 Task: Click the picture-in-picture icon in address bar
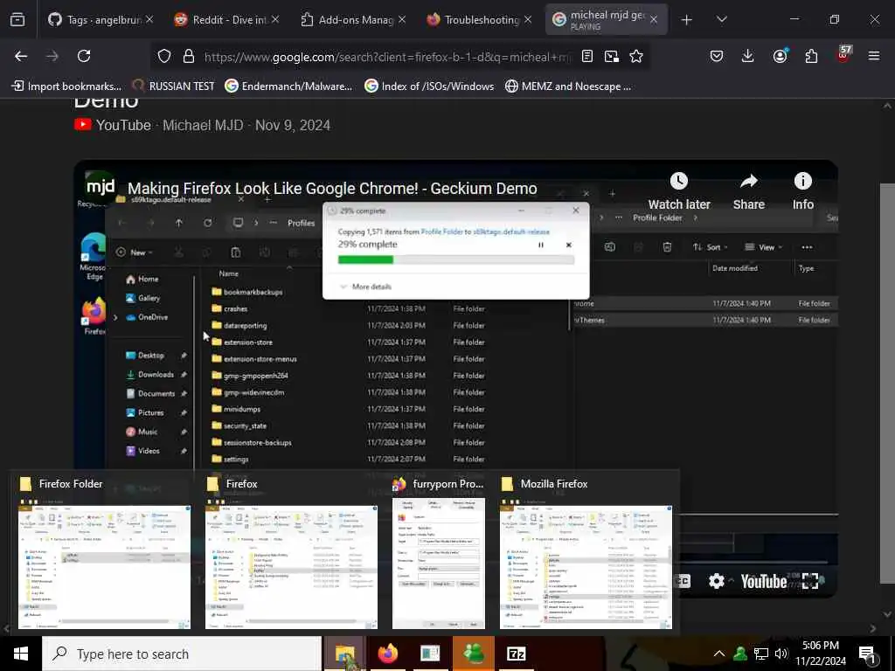point(611,56)
